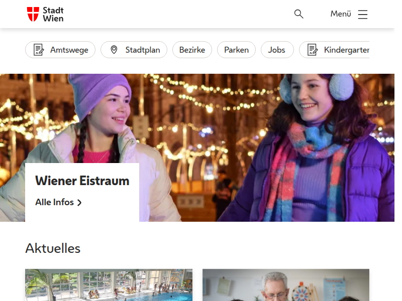
Task: Click the Kindergarten text label
Action: (346, 50)
